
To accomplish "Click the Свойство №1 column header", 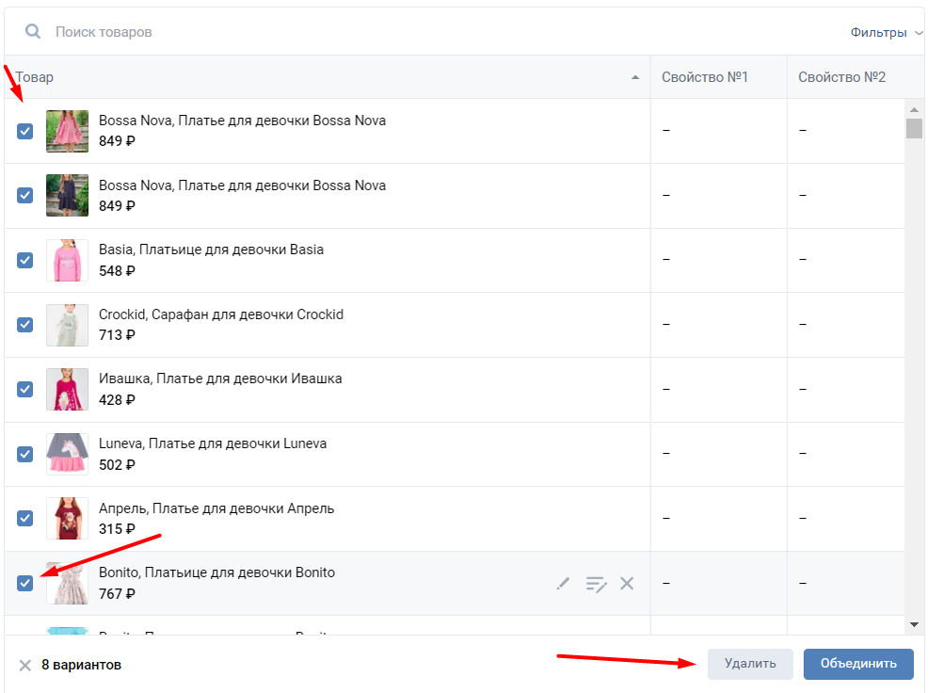I will [705, 77].
